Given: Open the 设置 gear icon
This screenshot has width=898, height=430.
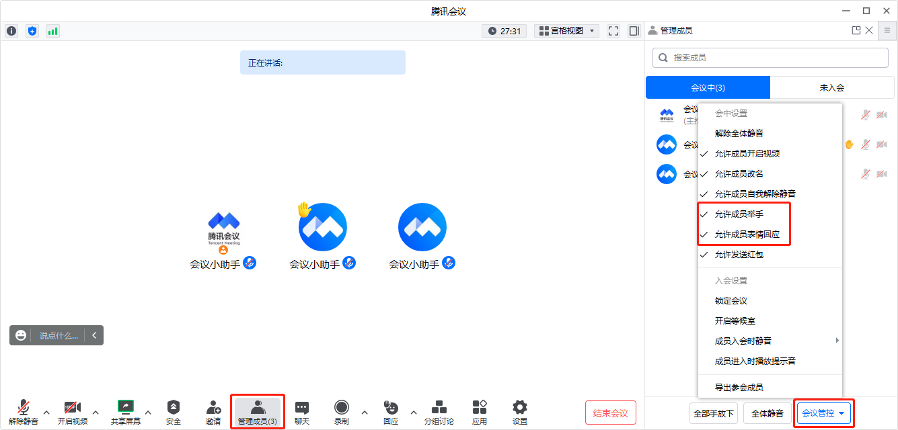Looking at the screenshot, I should pos(520,411).
